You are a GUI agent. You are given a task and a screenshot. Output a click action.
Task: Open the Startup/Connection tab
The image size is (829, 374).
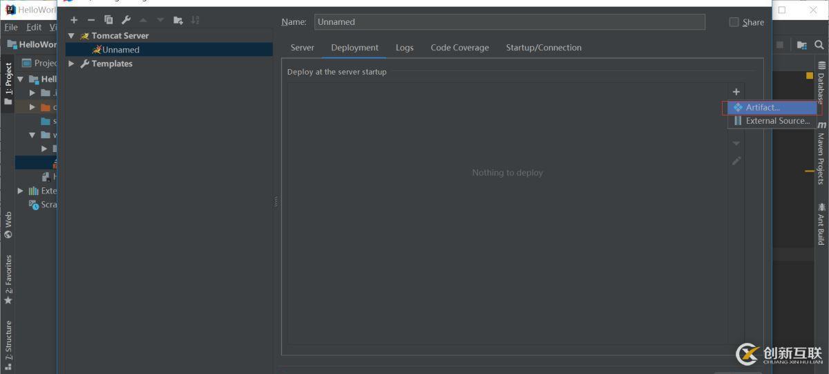tap(544, 48)
